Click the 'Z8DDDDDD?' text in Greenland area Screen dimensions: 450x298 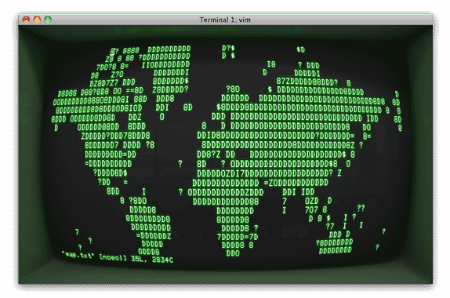pyautogui.click(x=170, y=90)
